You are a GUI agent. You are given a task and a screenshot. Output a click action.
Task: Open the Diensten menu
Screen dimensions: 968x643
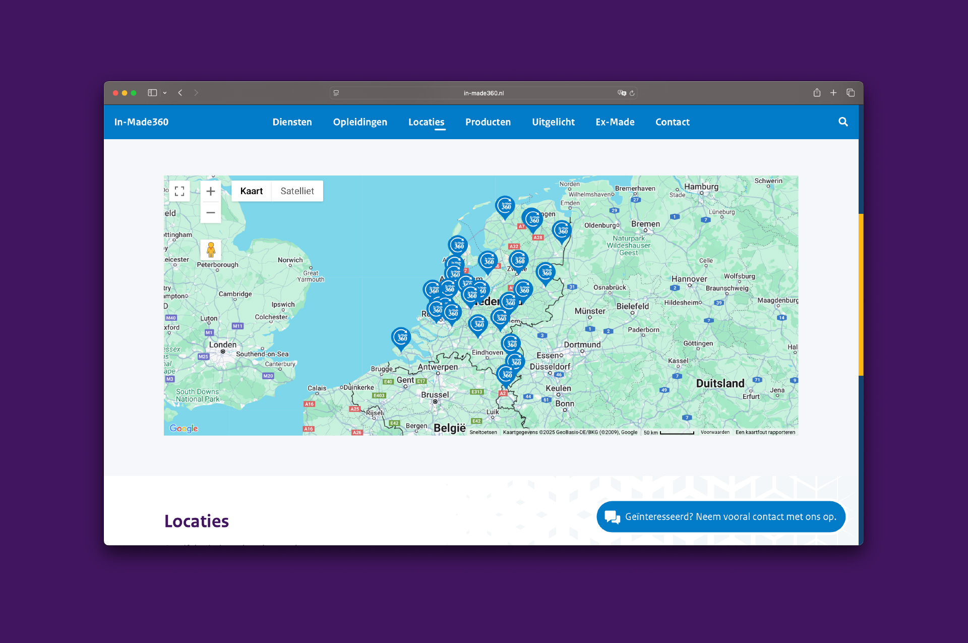[x=292, y=122]
